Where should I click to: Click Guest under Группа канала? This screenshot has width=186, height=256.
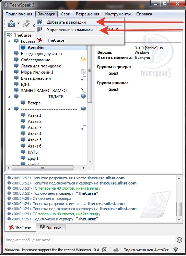coord(113,89)
